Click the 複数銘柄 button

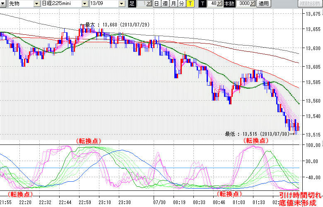(x=309, y=4)
